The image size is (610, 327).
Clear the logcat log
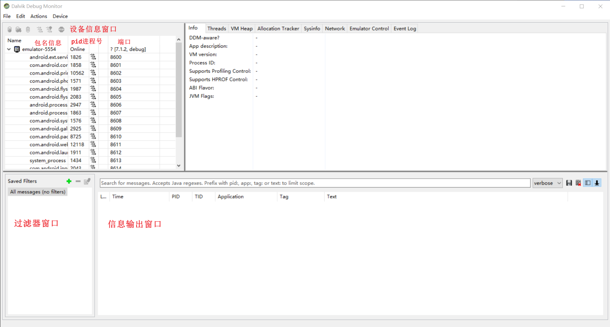tap(578, 183)
